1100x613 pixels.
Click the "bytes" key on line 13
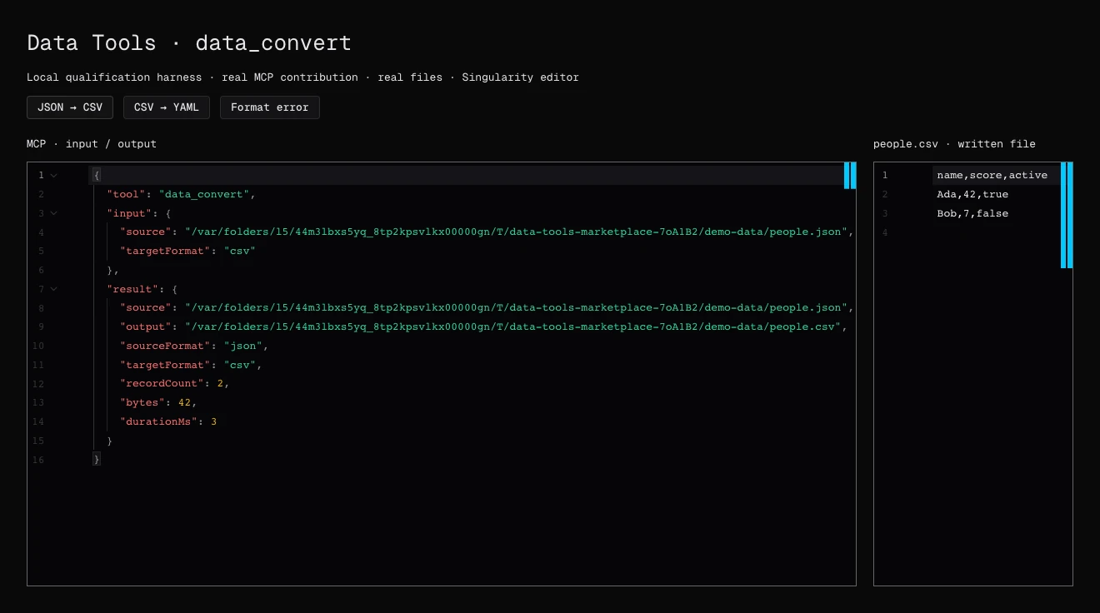142,403
